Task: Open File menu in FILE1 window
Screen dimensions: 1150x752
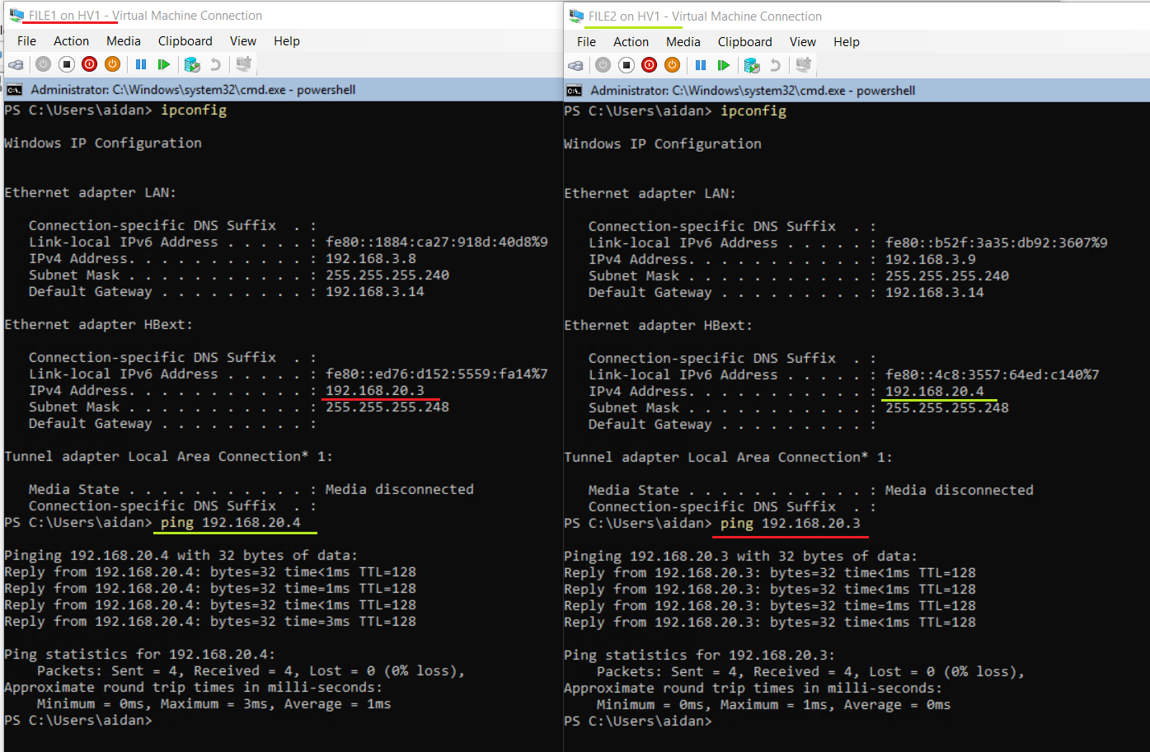Action: coord(26,40)
